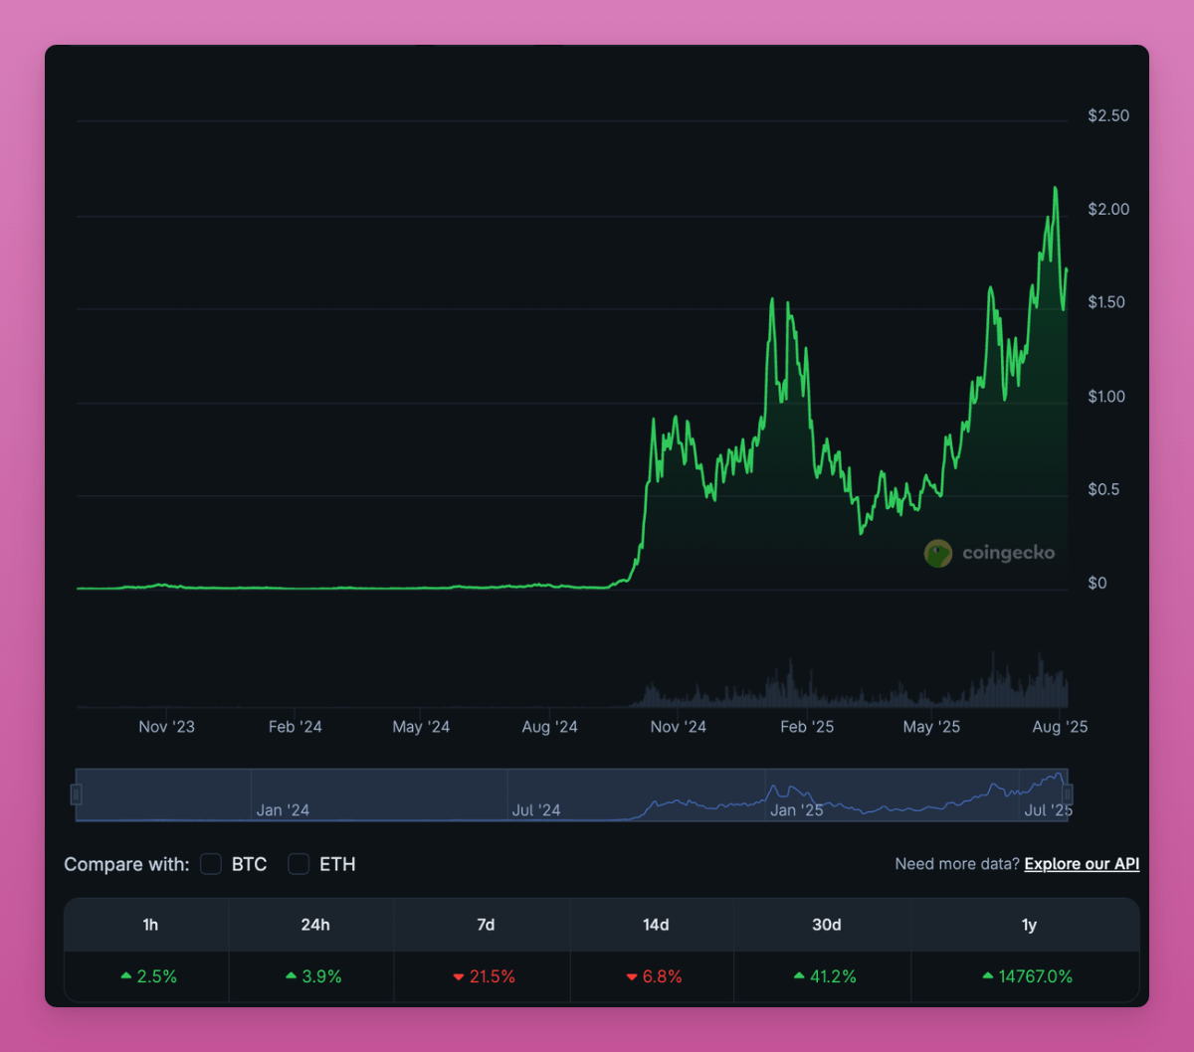This screenshot has width=1194, height=1052.
Task: Select the 7d performance column header
Action: pos(485,925)
